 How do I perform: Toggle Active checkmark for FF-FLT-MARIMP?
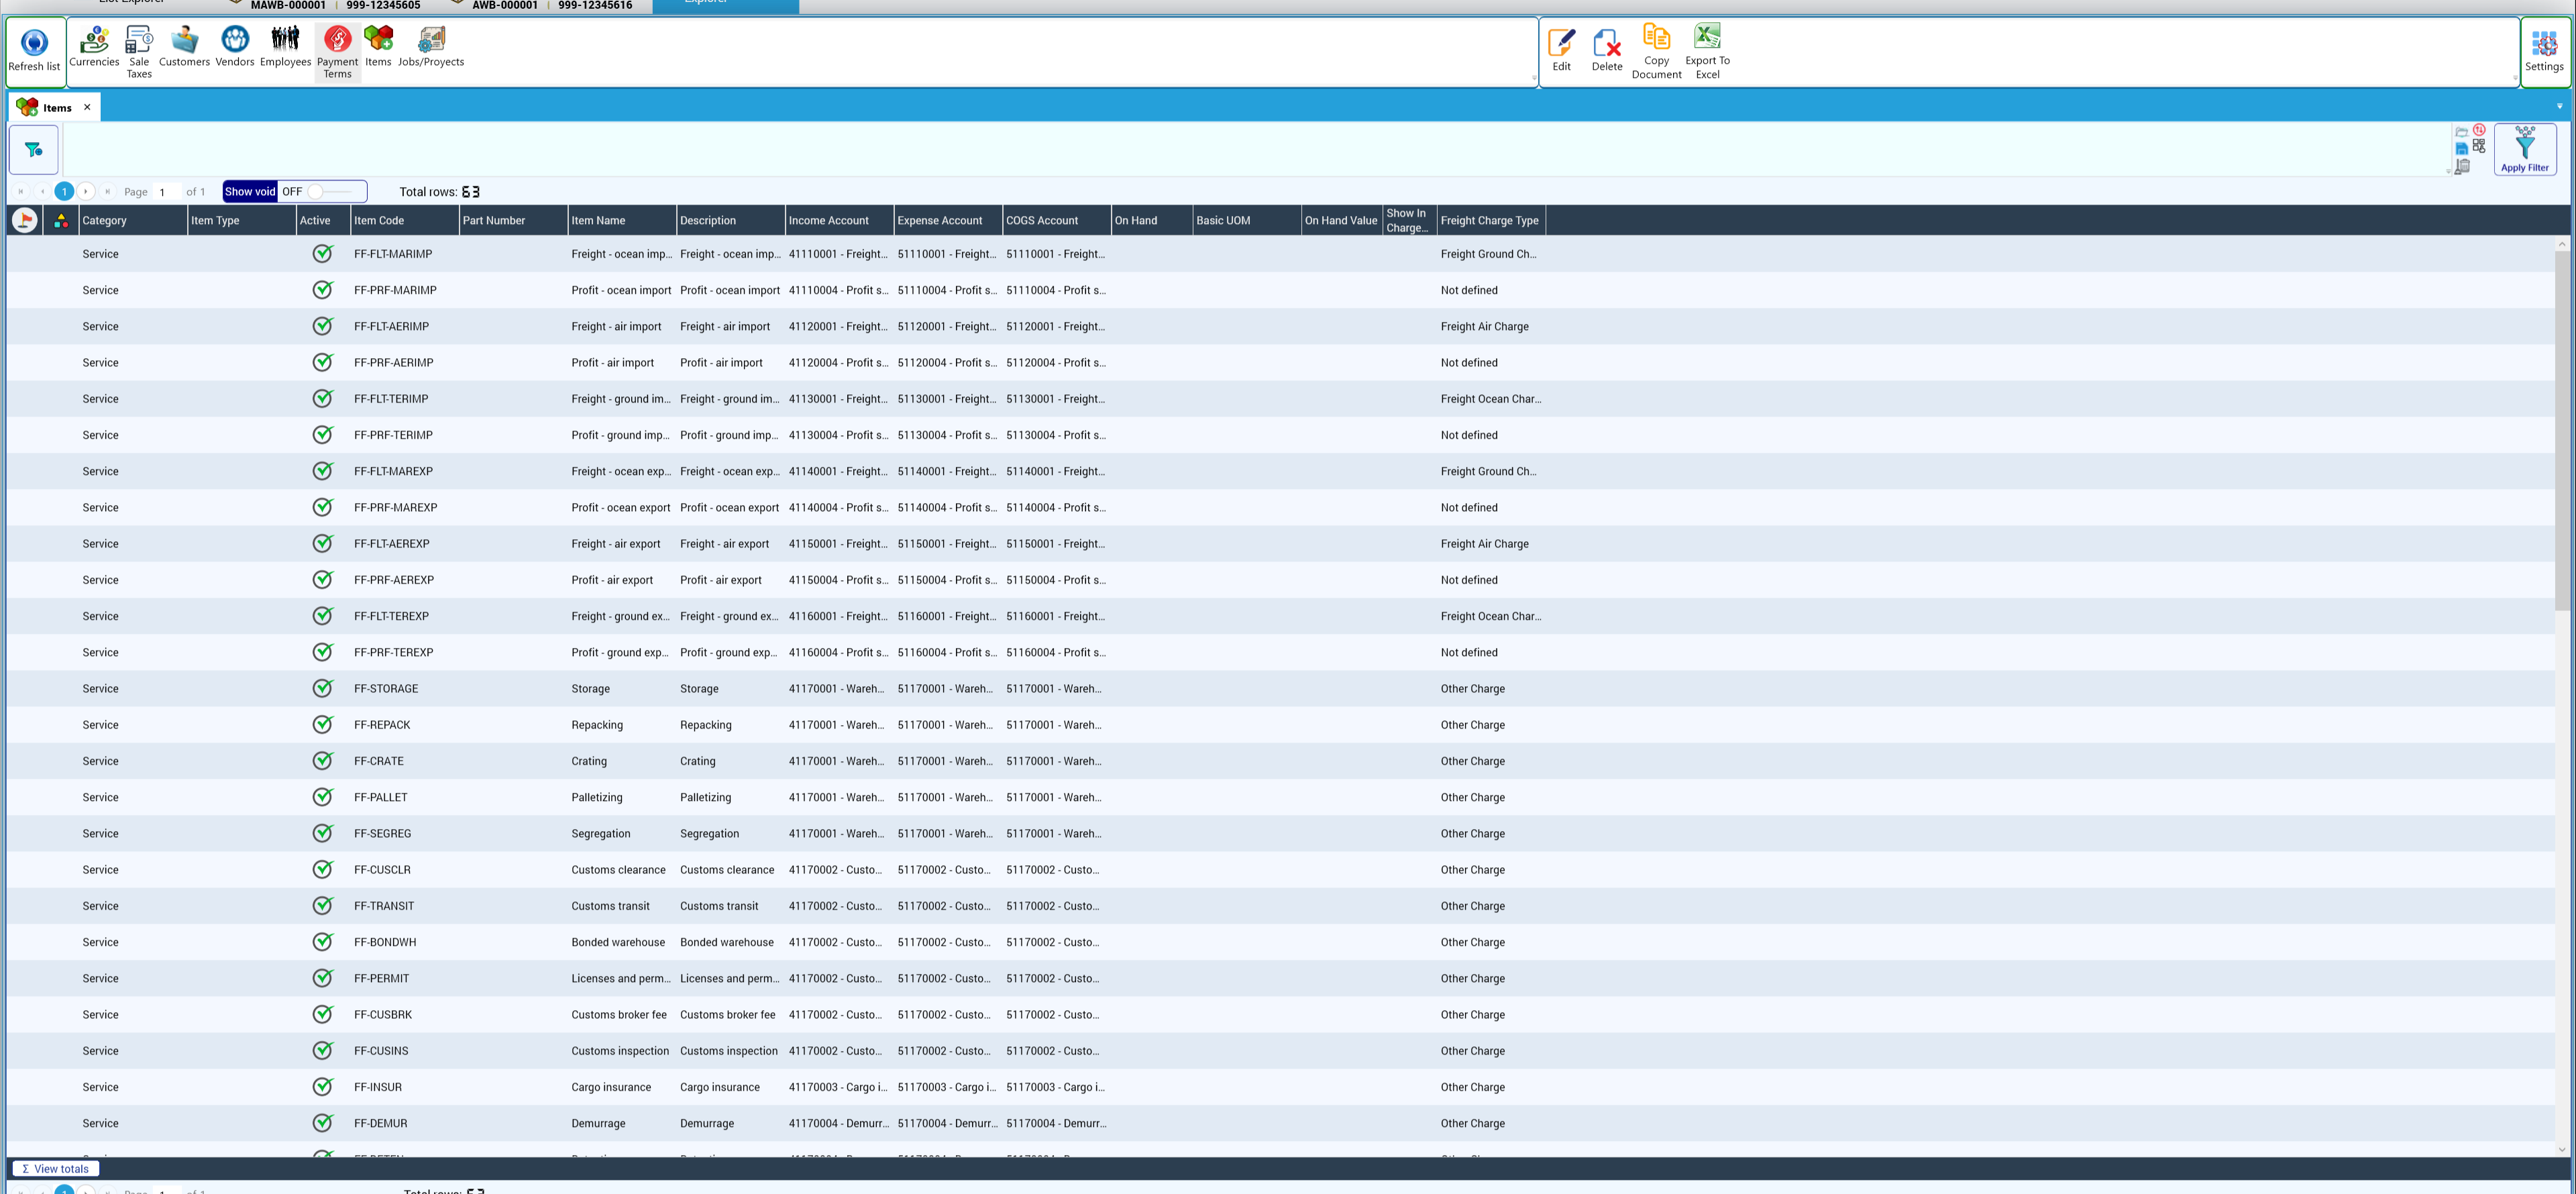[322, 254]
